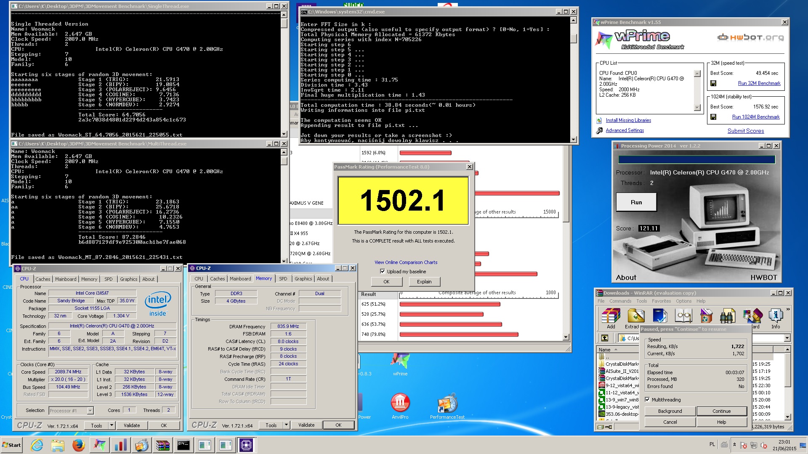
Task: Click the Internet Explorer taskbar icon
Action: pyautogui.click(x=37, y=445)
